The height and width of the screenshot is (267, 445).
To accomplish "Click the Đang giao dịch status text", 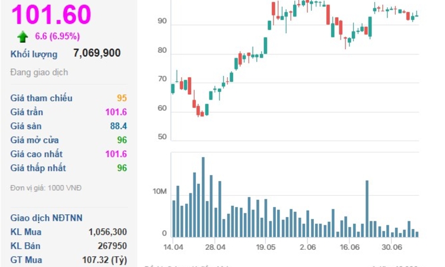I will point(39,72).
